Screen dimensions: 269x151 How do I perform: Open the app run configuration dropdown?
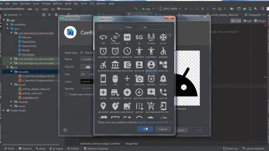click(148, 9)
